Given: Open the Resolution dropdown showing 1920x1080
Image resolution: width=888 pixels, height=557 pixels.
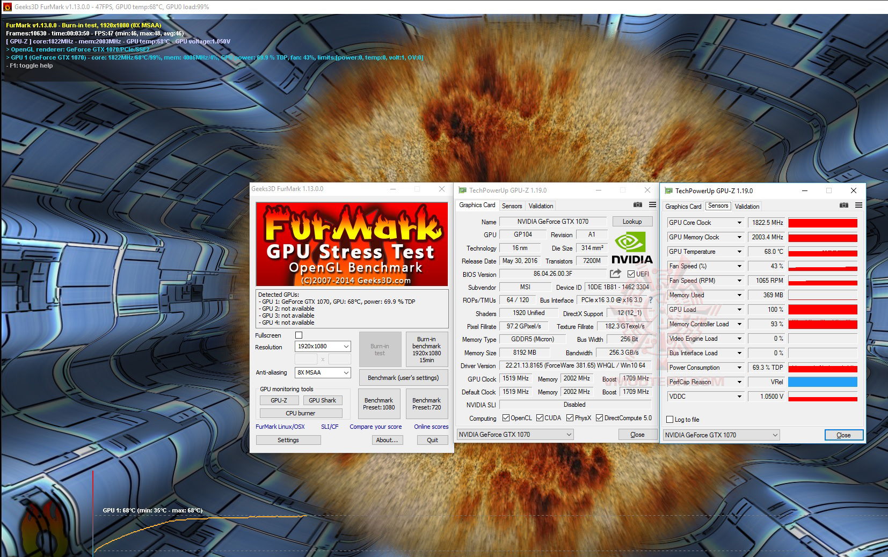Looking at the screenshot, I should point(323,347).
